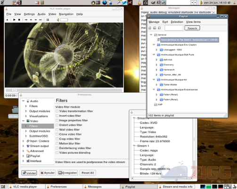
Task: Click the rewind (slower) button in VLC toolbar
Action: click(x=31, y=20)
